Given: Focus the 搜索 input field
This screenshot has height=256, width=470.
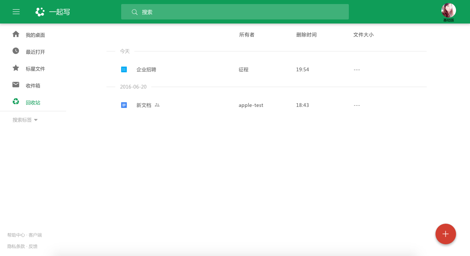Looking at the screenshot, I should (235, 12).
